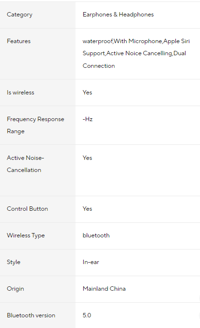Click the Frequency Response Range label

coord(35,125)
